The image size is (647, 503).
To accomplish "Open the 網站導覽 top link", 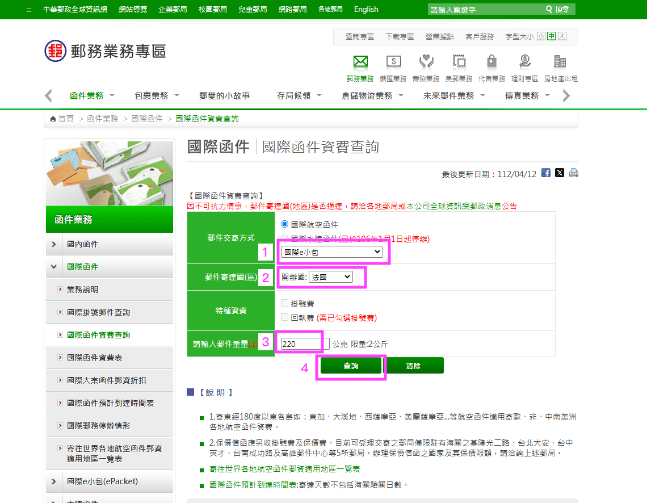I will [x=133, y=9].
